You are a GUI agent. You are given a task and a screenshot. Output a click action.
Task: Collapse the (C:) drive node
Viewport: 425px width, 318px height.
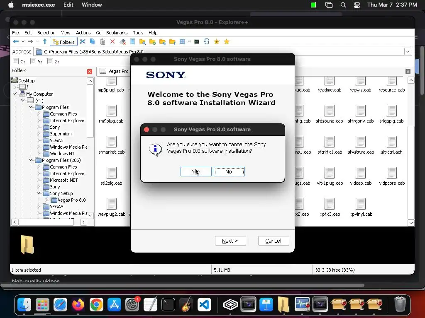23,100
